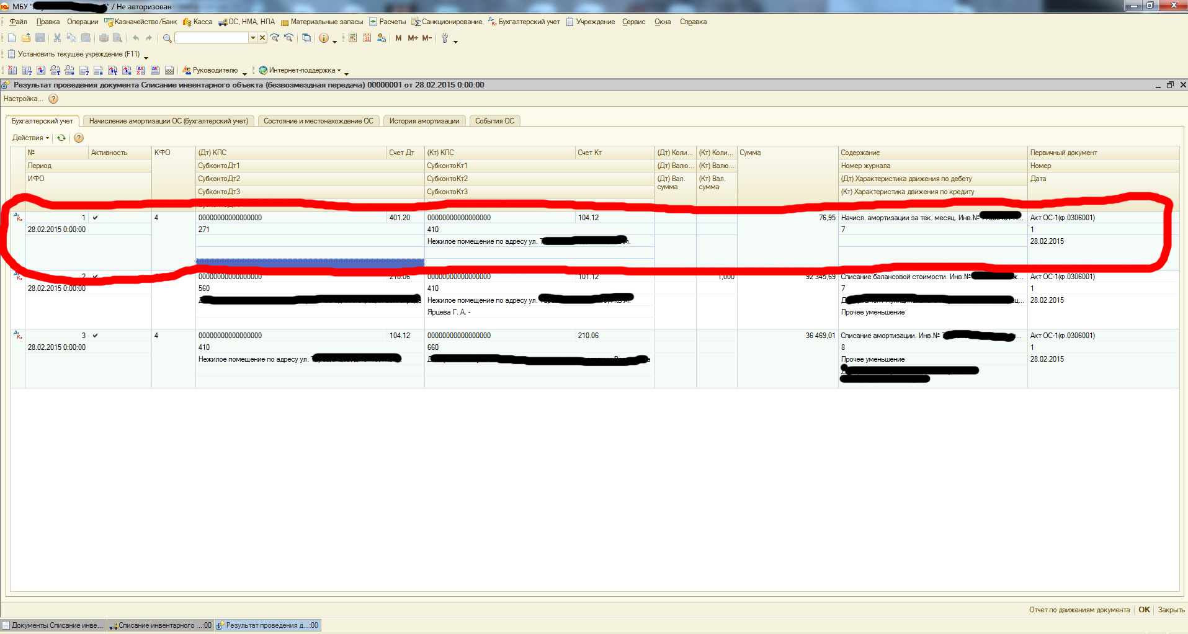Click the wrench tools icon

pos(445,38)
